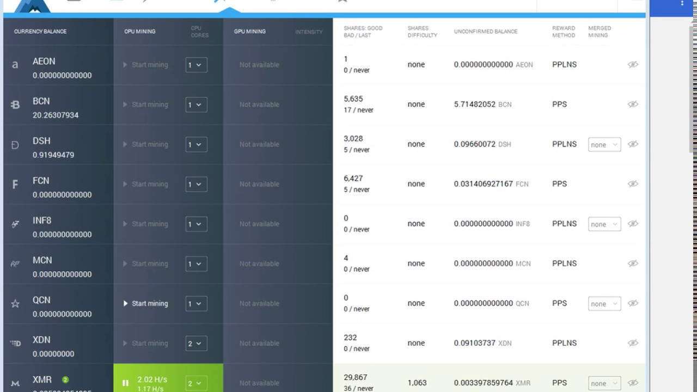697x392 pixels.
Task: Toggle visibility eye for FCN row
Action: pyautogui.click(x=633, y=183)
